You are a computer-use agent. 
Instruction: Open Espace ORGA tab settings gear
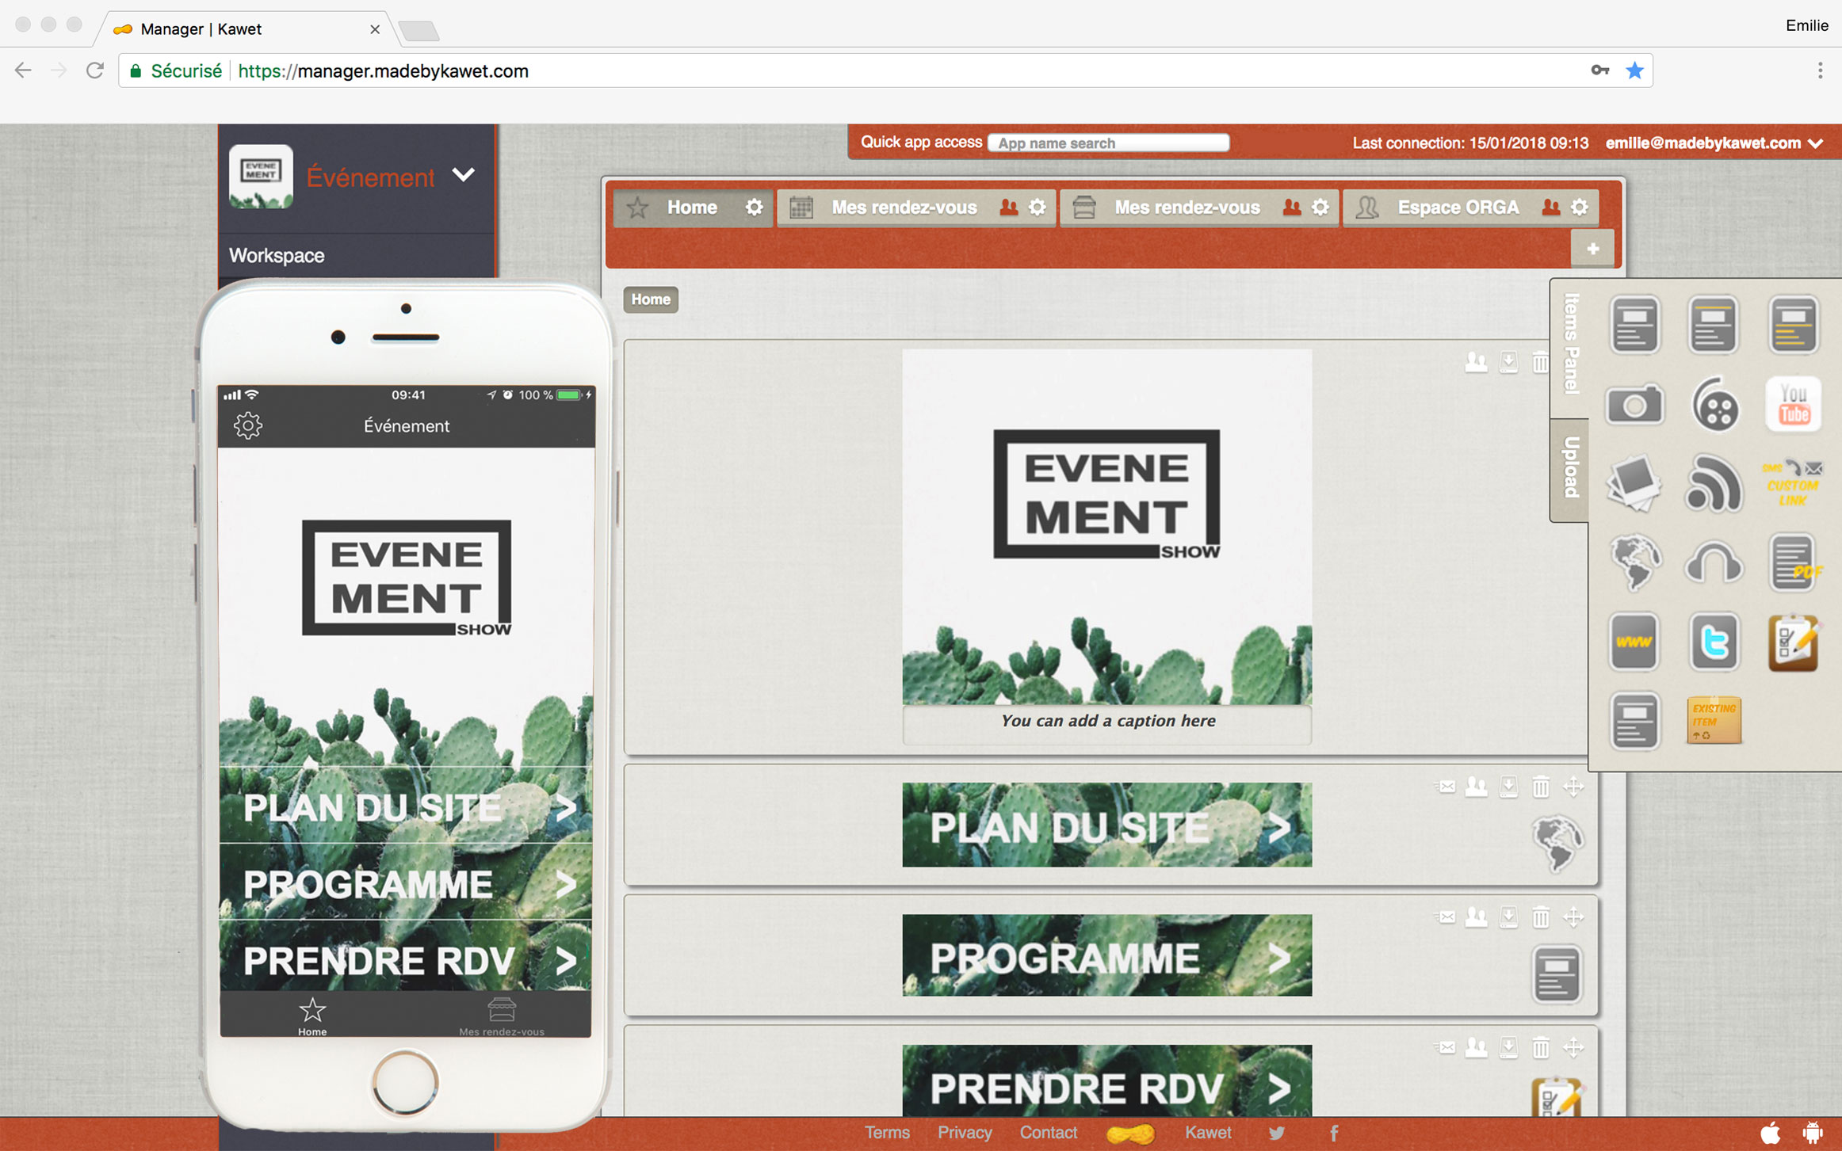pyautogui.click(x=1580, y=208)
